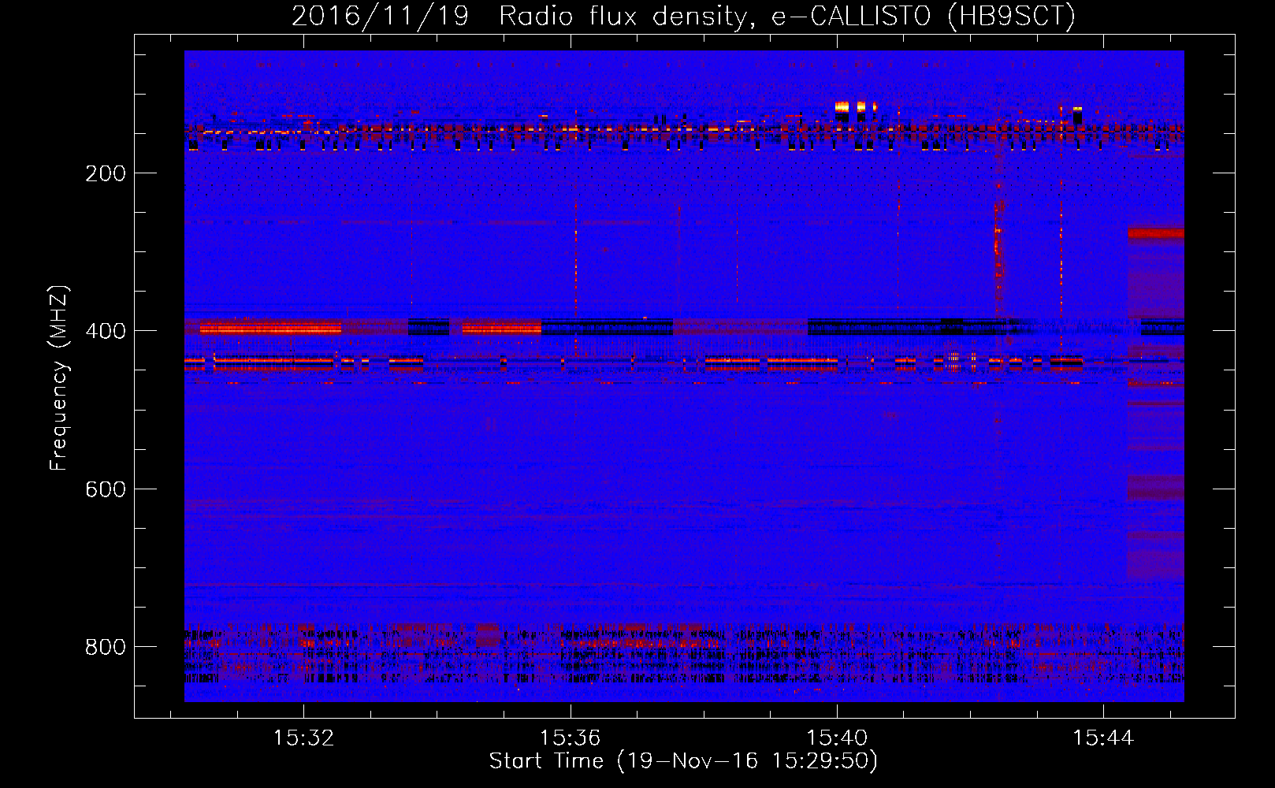Viewport: 1275px width, 788px height.
Task: Click the 400 frequency tick label
Action: tap(106, 332)
